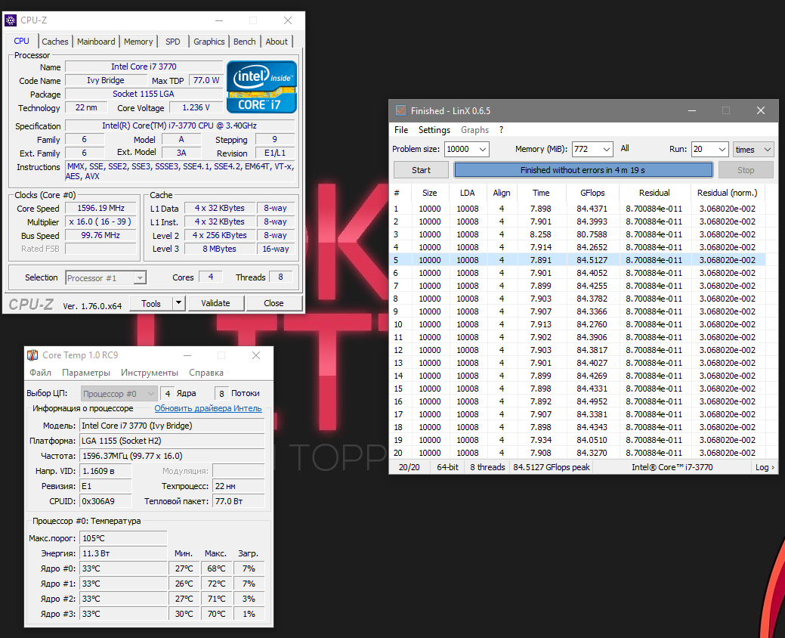Open the Параметры menu in Core Temp
785x638 pixels.
coord(86,373)
